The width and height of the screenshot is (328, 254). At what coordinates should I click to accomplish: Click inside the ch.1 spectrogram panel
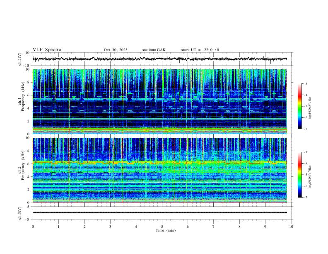click(159, 101)
